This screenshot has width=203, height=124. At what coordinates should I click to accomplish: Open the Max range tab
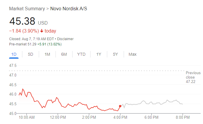[x=132, y=54]
